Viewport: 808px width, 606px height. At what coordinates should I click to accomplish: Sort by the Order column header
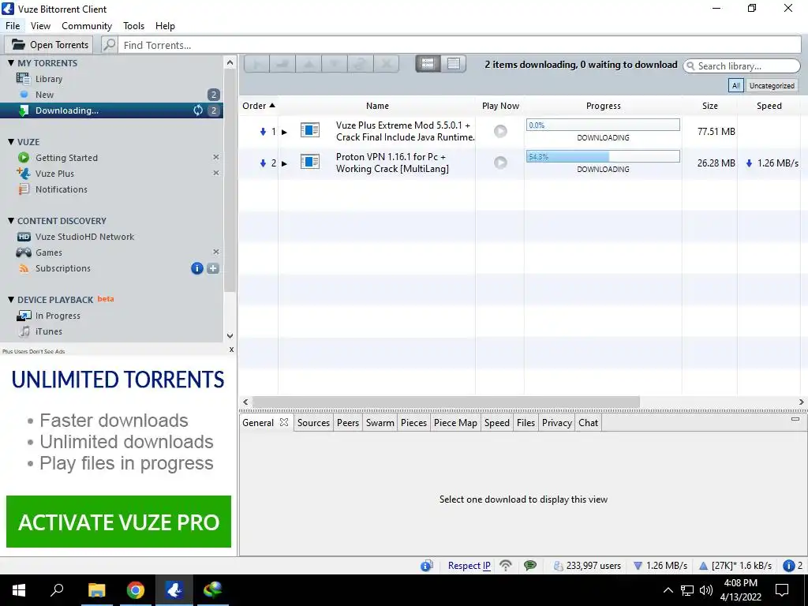click(x=259, y=106)
